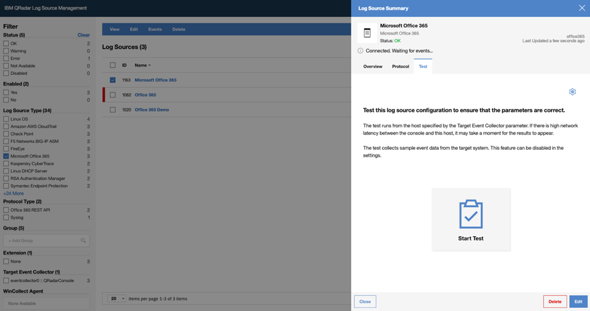Screen dimensions: 590x311
Task: Toggle Error status filter checkbox
Action: pos(6,58)
